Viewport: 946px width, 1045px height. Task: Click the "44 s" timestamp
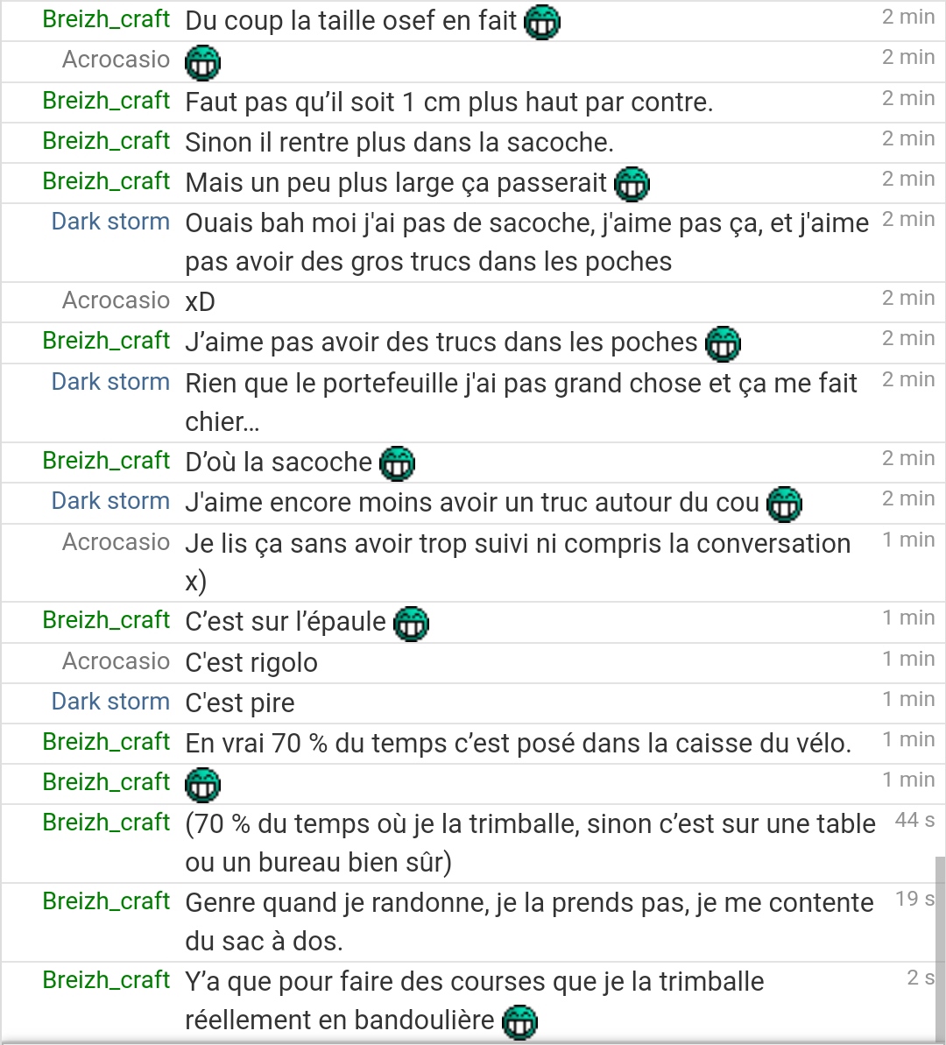[x=914, y=820]
